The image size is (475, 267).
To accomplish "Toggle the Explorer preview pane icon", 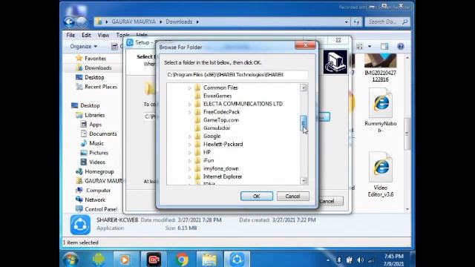I will [384, 46].
